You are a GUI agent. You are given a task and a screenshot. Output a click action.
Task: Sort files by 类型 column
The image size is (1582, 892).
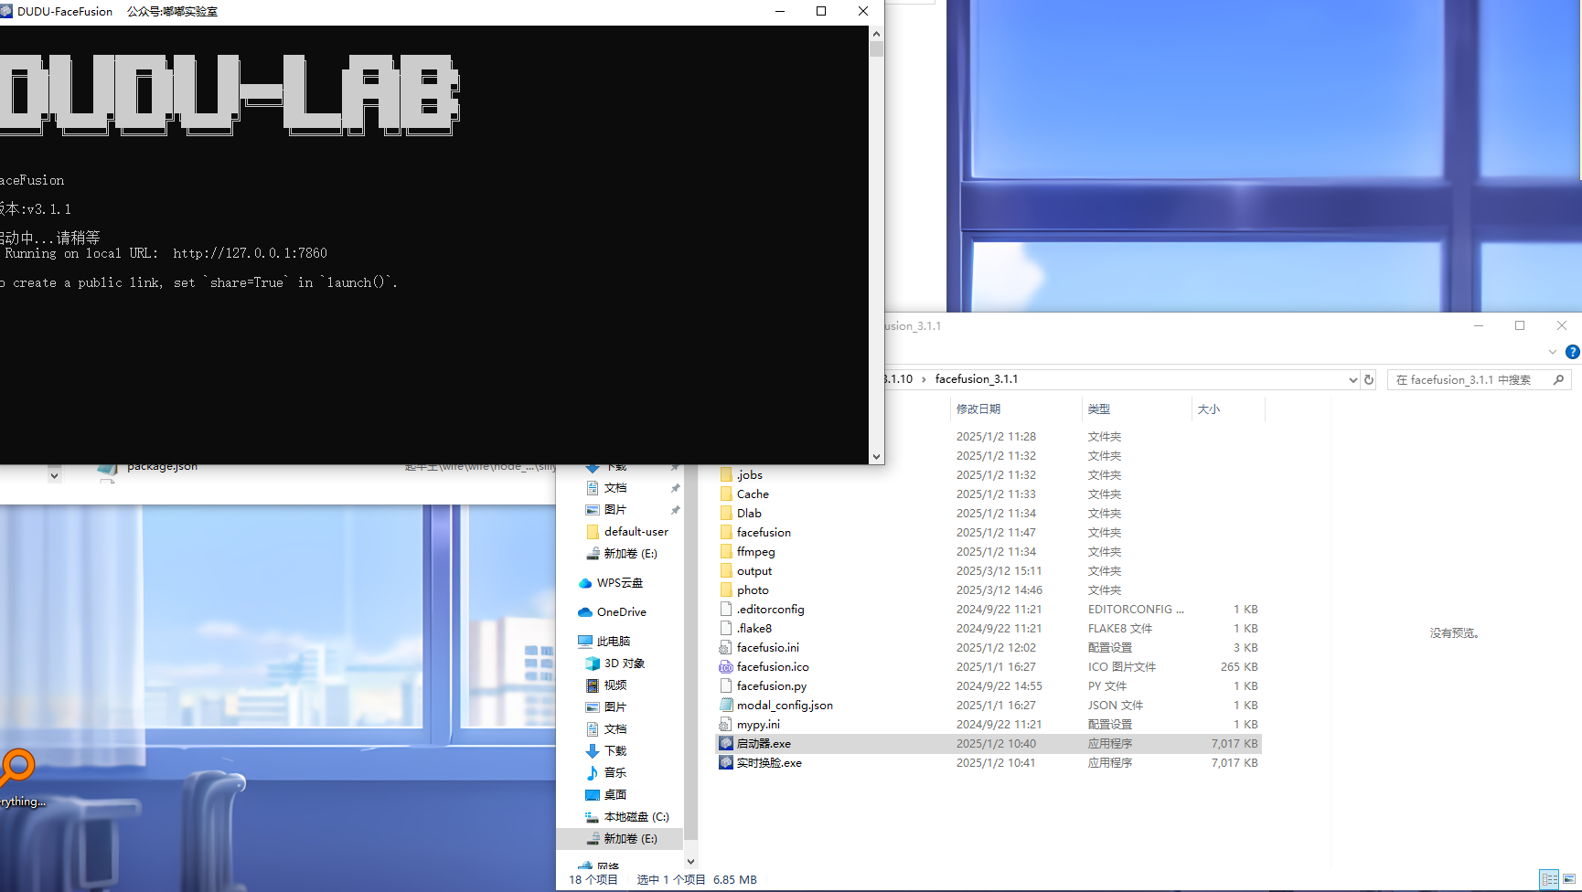(1099, 409)
